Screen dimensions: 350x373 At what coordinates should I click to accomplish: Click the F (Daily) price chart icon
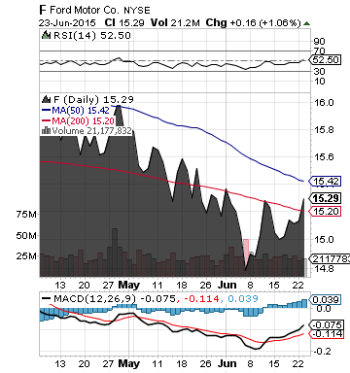coord(46,99)
